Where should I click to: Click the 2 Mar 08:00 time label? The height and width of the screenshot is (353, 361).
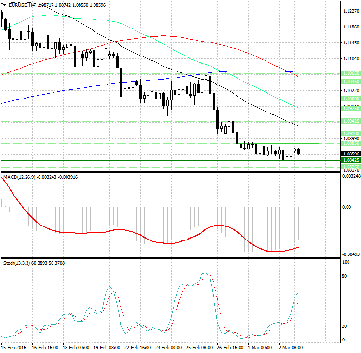click(289, 347)
